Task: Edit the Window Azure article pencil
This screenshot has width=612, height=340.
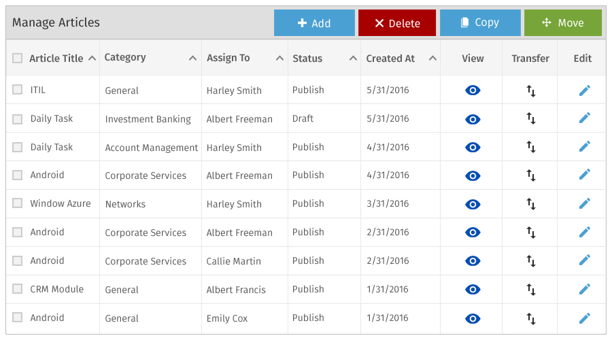Action: [x=584, y=203]
